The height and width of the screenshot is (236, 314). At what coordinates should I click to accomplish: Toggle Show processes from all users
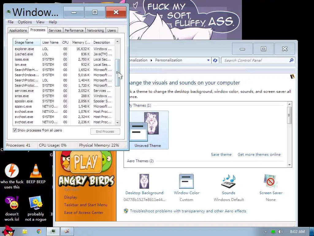(15, 130)
